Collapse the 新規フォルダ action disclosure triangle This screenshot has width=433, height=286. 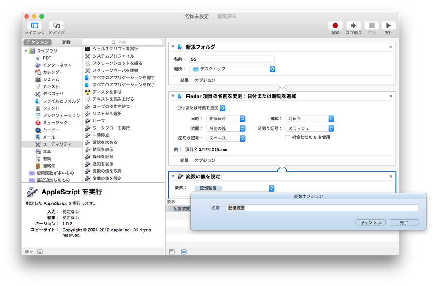(x=173, y=47)
